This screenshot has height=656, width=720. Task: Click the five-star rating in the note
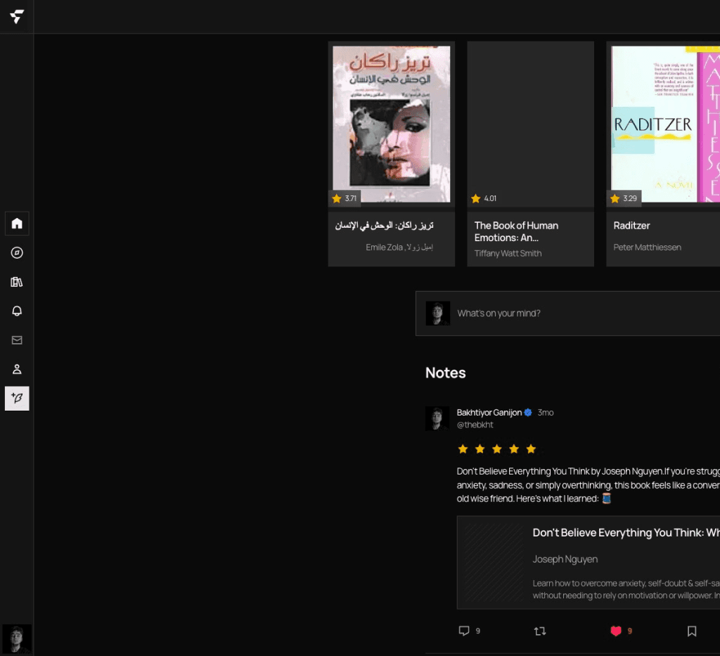coord(497,449)
